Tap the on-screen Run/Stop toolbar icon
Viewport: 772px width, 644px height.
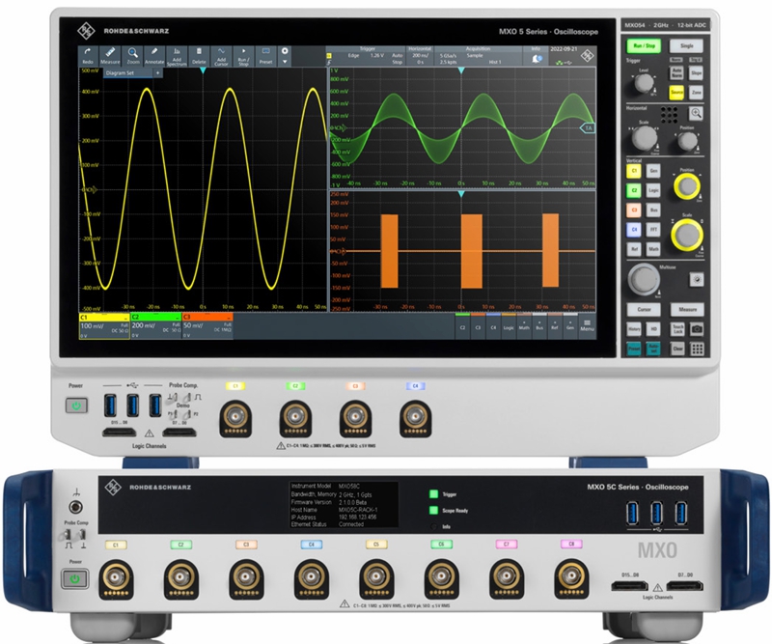click(243, 56)
